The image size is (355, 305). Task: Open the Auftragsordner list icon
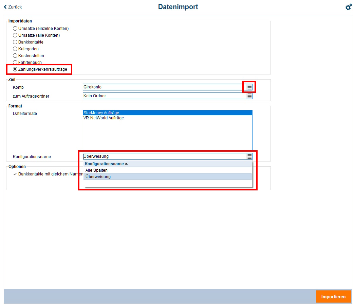pos(249,96)
